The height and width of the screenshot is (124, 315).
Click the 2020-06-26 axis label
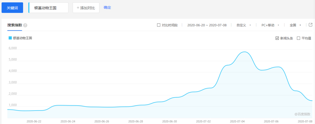(x=102, y=122)
